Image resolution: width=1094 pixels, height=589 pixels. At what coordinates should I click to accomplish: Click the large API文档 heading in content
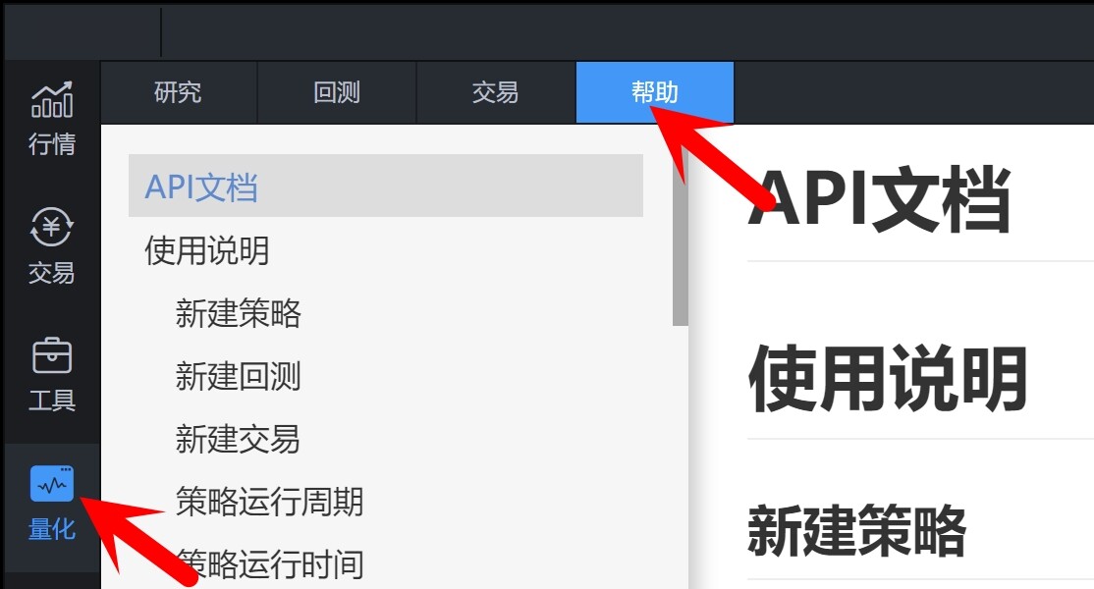(879, 200)
